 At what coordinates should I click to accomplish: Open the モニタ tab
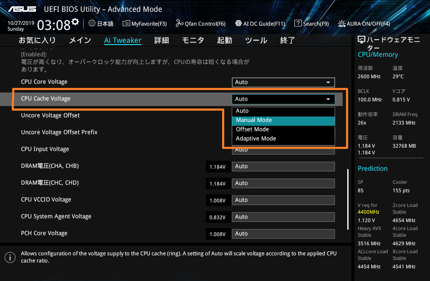(x=193, y=40)
